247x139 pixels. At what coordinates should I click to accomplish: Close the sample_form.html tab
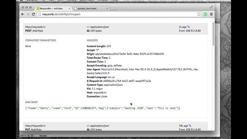[107, 8]
